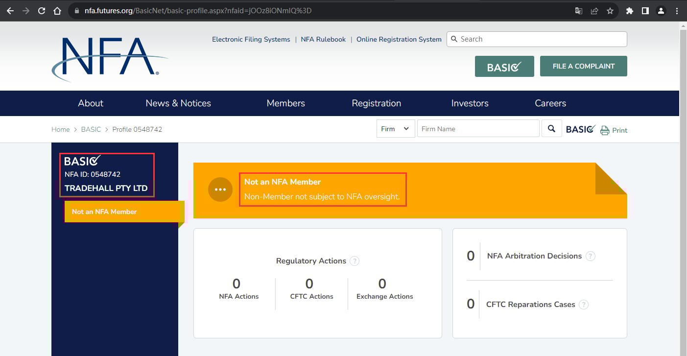Reload the page with refresh icon

(x=42, y=11)
